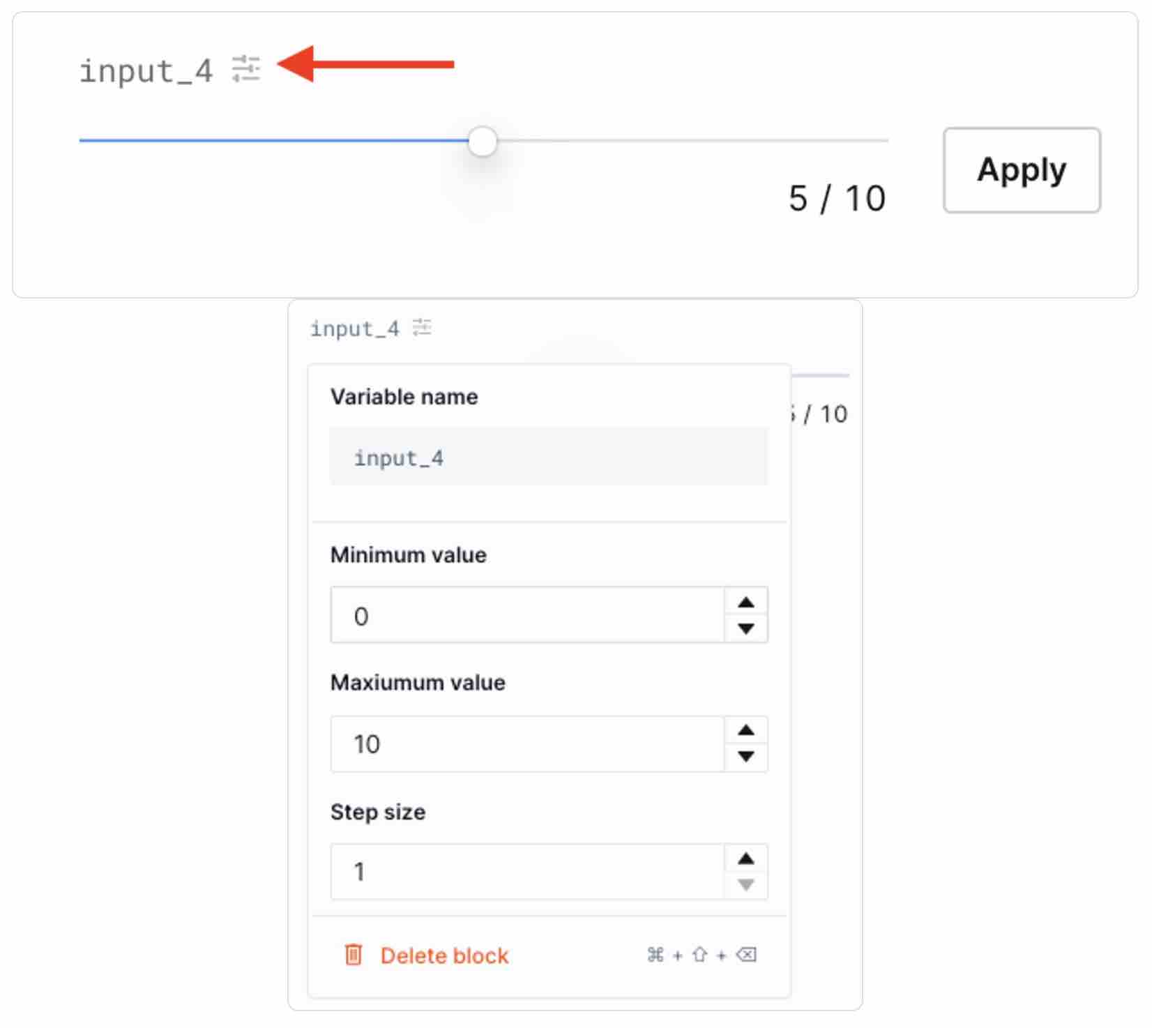Open settings icon beside top input_4 label
Viewport: 1152px width, 1028px height.
245,69
